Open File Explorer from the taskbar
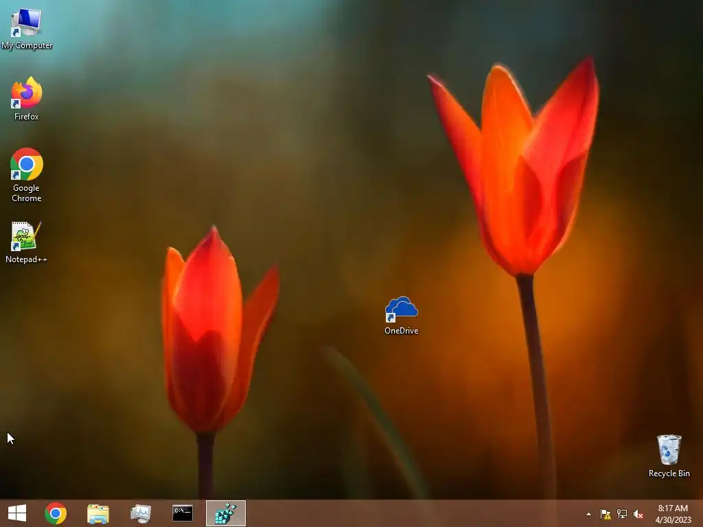 pos(97,513)
